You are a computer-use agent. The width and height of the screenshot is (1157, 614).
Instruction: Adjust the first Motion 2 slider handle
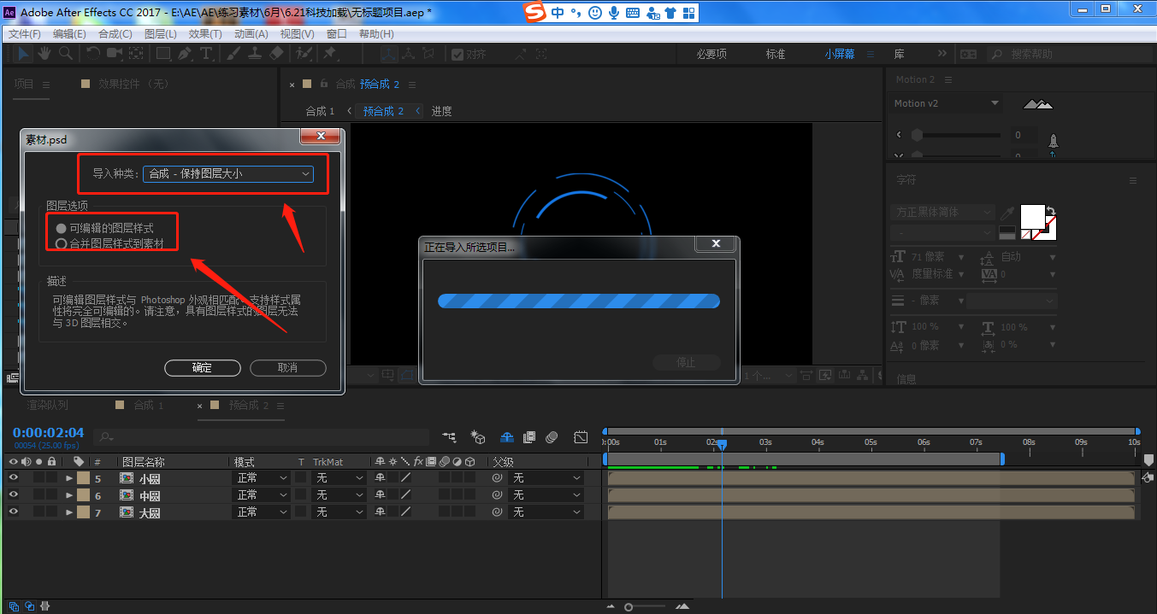tap(917, 135)
